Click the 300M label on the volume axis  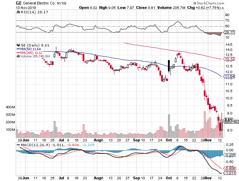click(10, 114)
